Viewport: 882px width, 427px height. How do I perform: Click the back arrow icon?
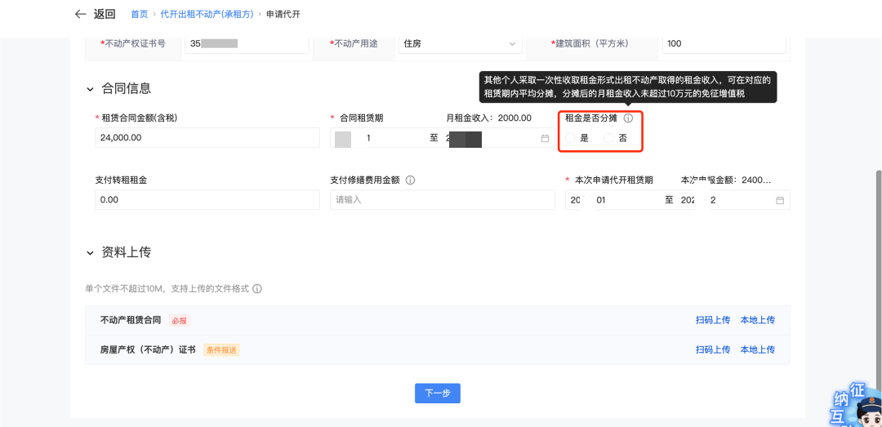coord(80,14)
